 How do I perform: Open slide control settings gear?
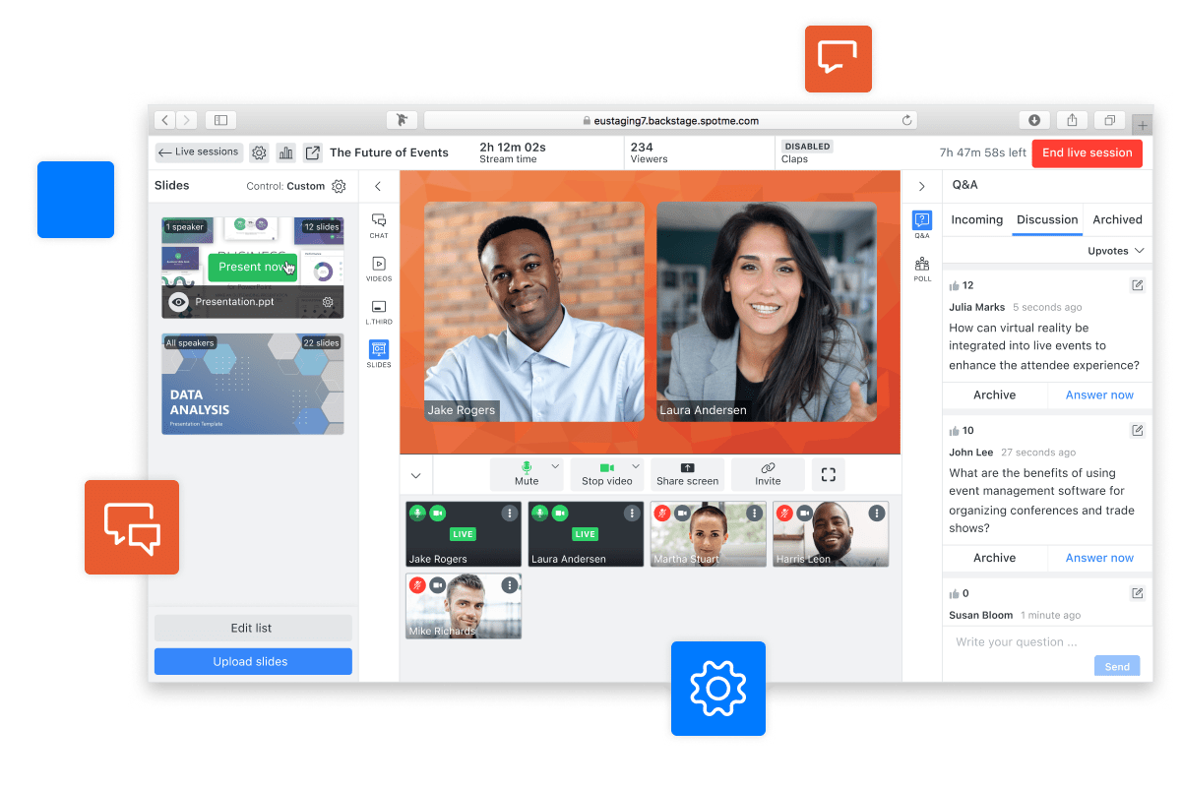click(x=339, y=186)
